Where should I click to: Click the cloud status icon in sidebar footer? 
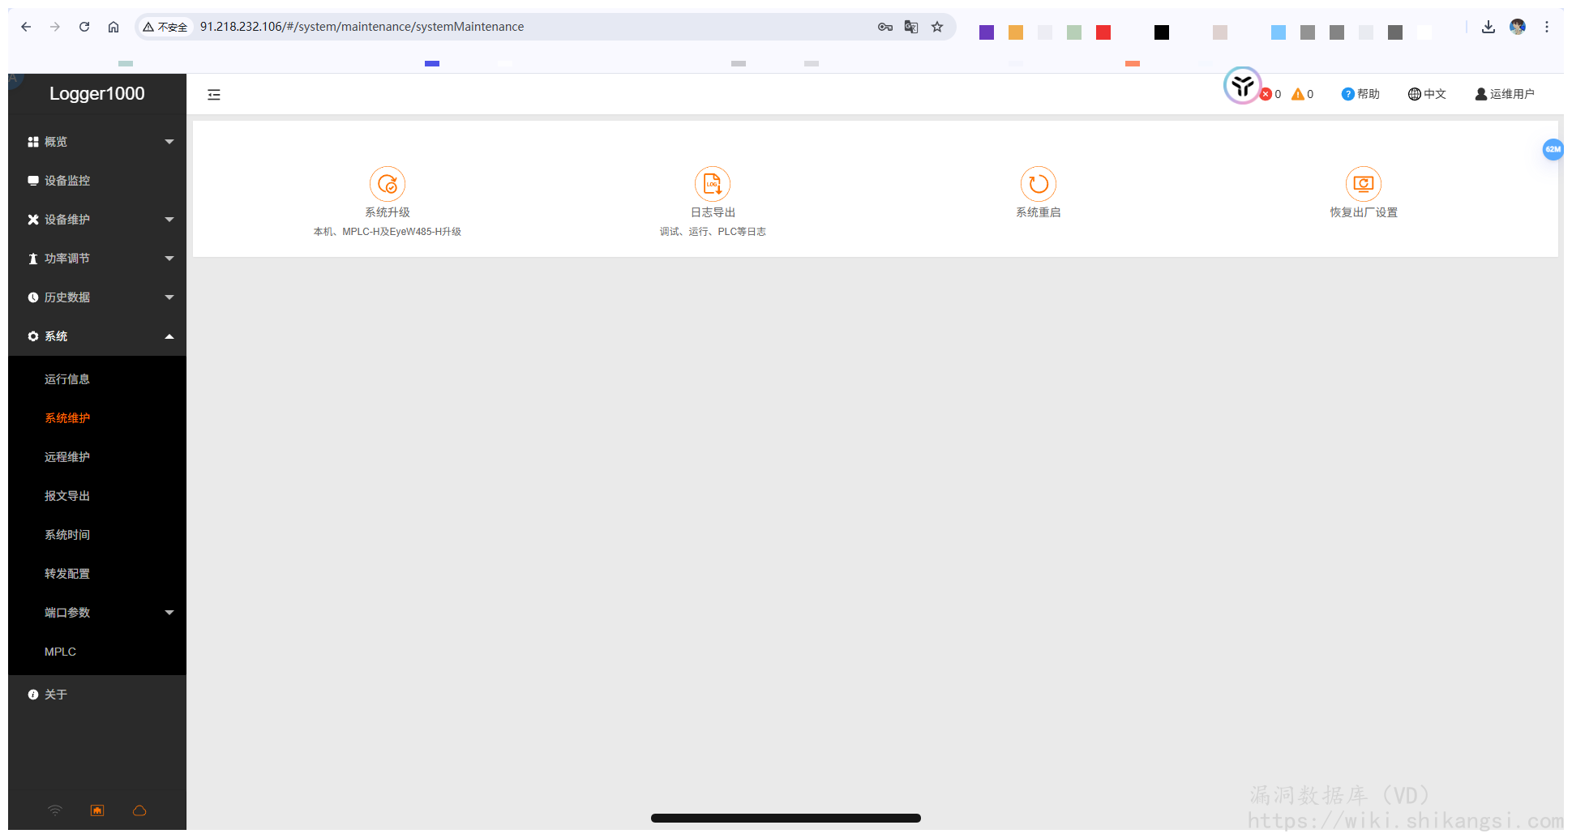pyautogui.click(x=139, y=810)
